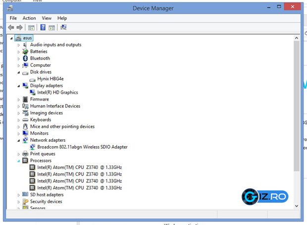307x225 pixels.
Task: Click the Batteries icon
Action: pos(25,52)
